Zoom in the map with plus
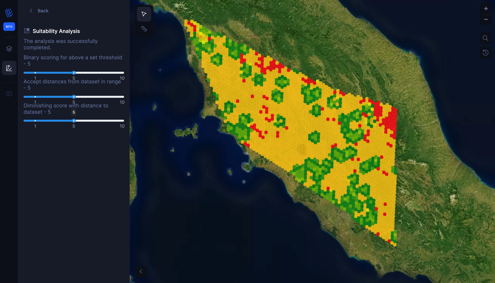Image resolution: width=495 pixels, height=283 pixels. [486, 9]
